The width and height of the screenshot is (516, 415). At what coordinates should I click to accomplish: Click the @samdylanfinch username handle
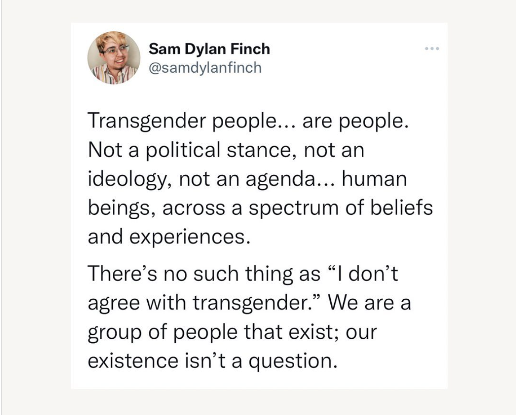(205, 66)
